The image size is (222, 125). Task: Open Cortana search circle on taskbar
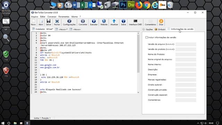pyautogui.click(x=9, y=123)
